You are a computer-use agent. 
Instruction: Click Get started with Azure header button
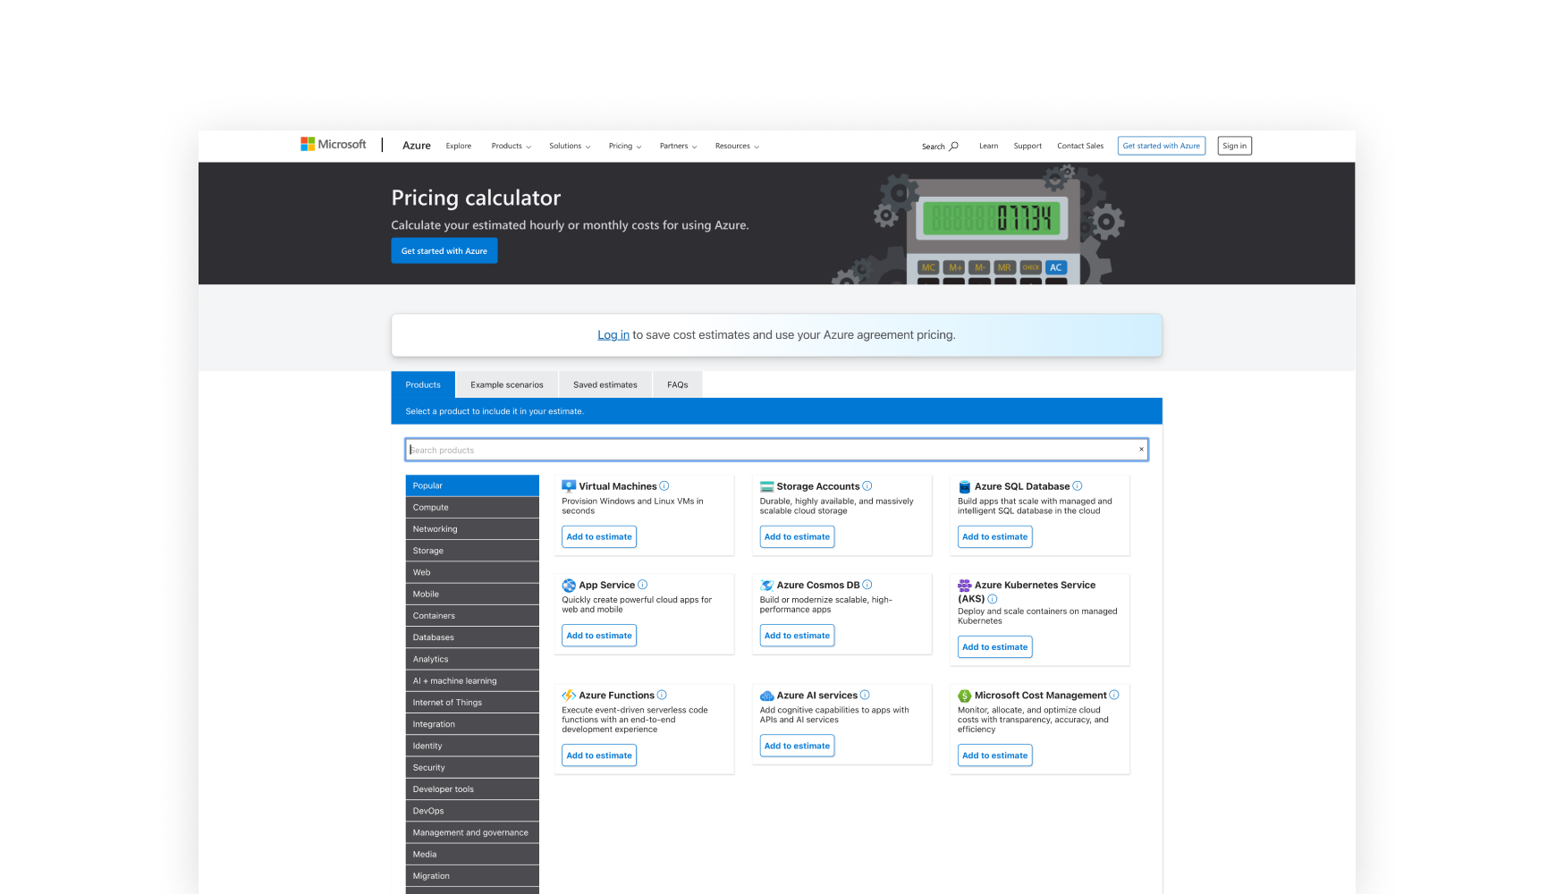[1162, 146]
